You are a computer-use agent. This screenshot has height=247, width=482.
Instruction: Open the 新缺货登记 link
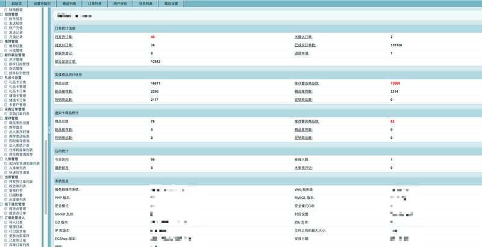[x=64, y=53]
